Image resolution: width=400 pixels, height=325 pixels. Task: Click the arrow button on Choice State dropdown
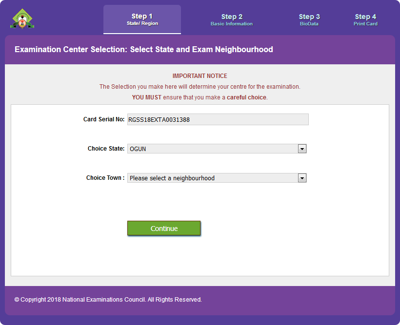pos(302,149)
